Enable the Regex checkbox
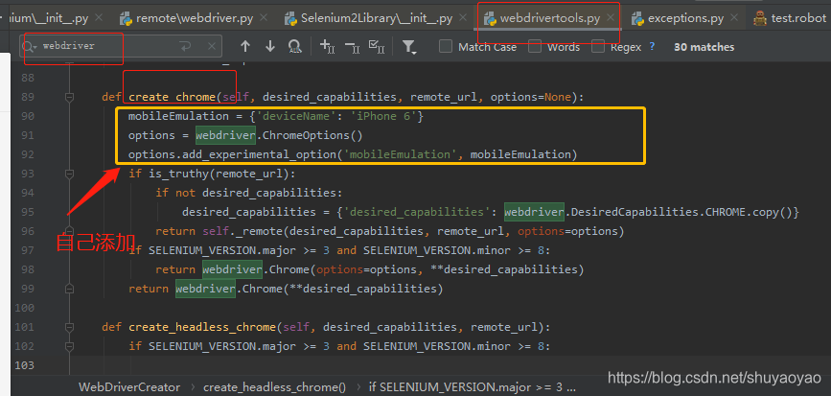Screen dimensions: 831x396 click(598, 47)
